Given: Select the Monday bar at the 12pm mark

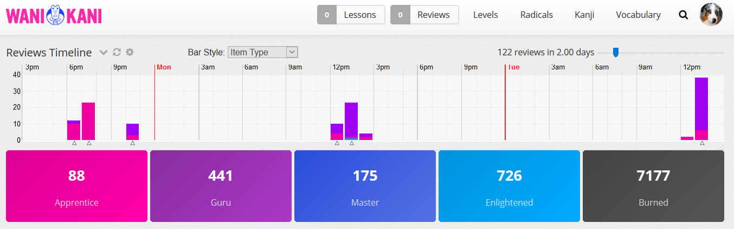Looking at the screenshot, I should [x=337, y=132].
